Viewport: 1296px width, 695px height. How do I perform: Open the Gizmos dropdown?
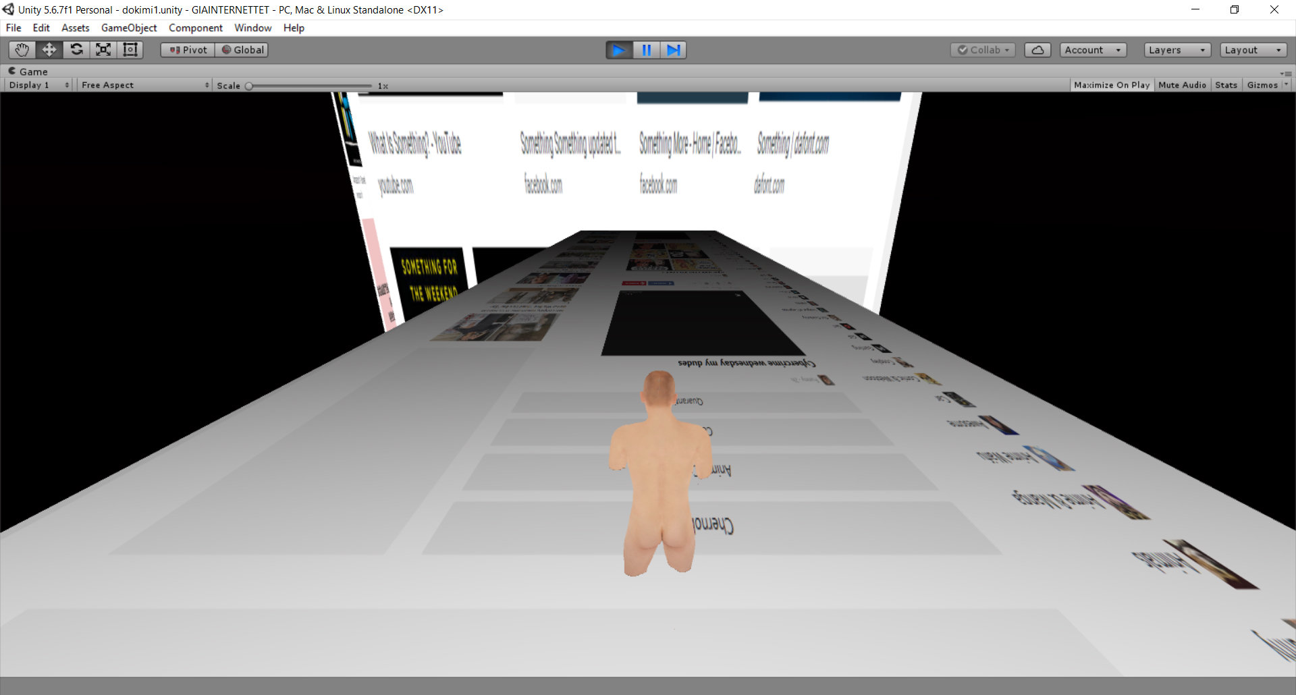point(1266,85)
